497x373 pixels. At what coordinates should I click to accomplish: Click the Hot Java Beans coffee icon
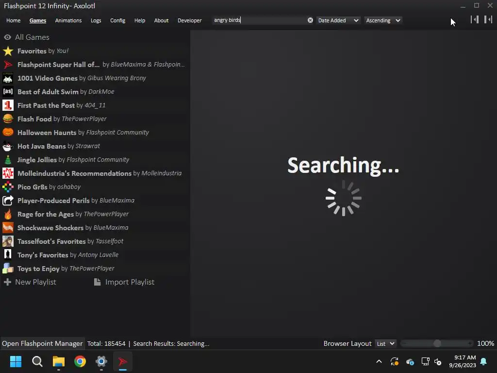coord(8,146)
